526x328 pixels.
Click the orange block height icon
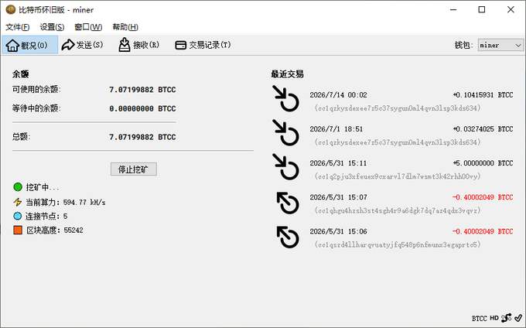click(18, 230)
